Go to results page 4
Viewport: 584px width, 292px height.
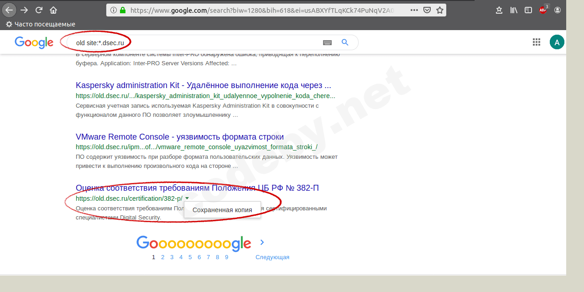tap(181, 257)
